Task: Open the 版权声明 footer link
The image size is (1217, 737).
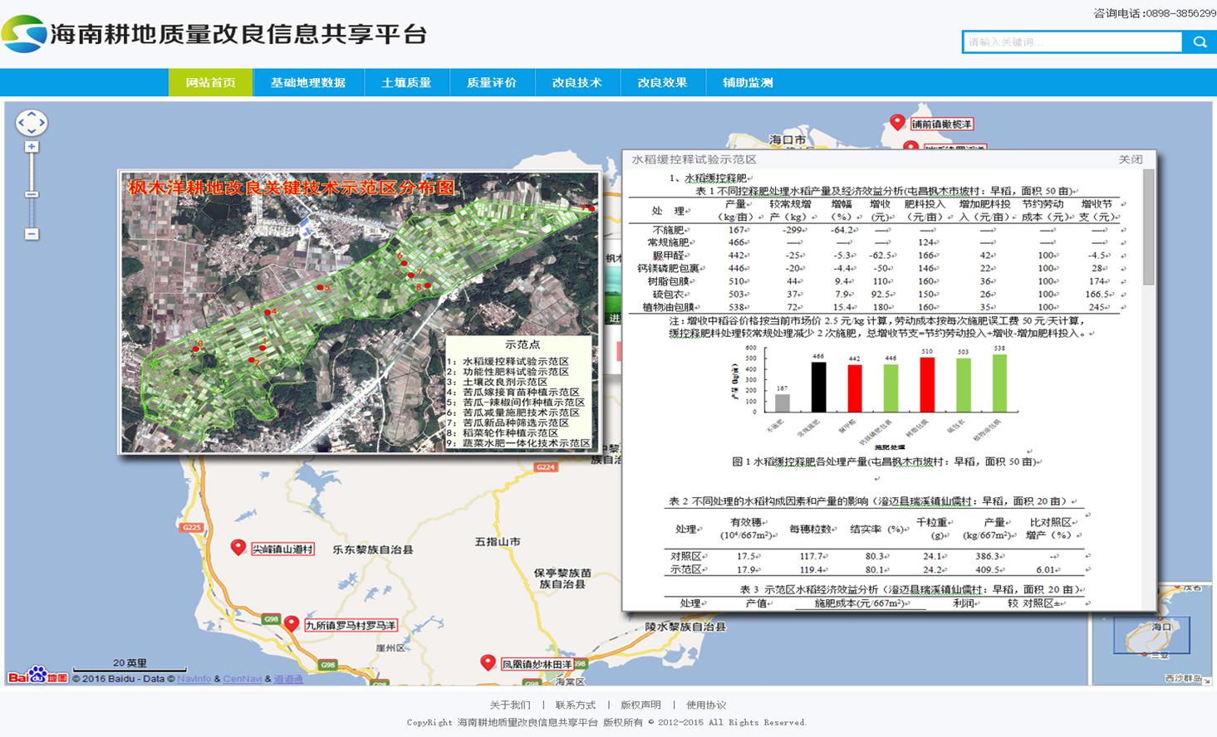Action: tap(641, 705)
